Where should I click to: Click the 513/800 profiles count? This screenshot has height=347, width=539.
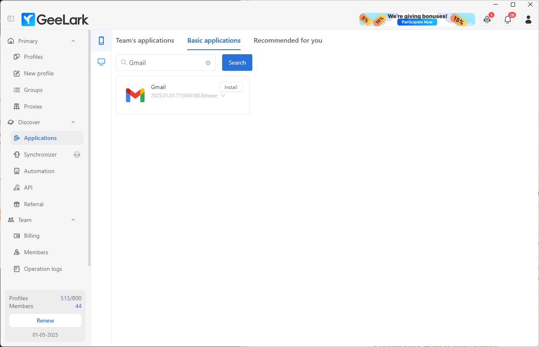coord(71,298)
